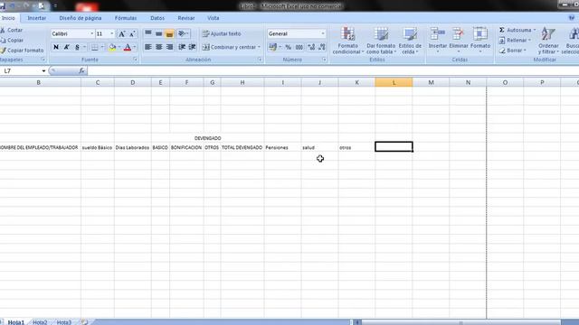Click Ajustar texto button

[x=222, y=34]
